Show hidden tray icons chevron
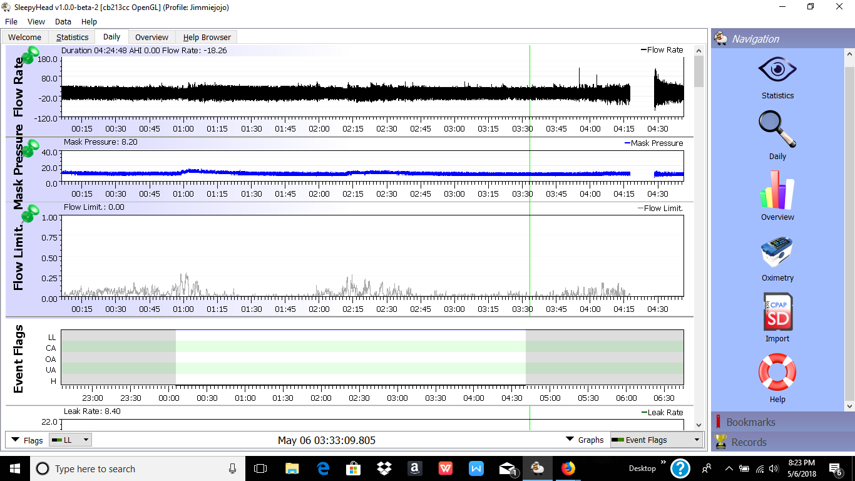The width and height of the screenshot is (855, 481). tap(729, 468)
